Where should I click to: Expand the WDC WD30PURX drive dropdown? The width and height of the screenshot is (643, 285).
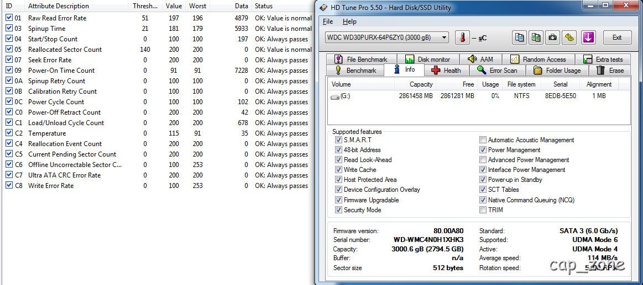point(444,37)
